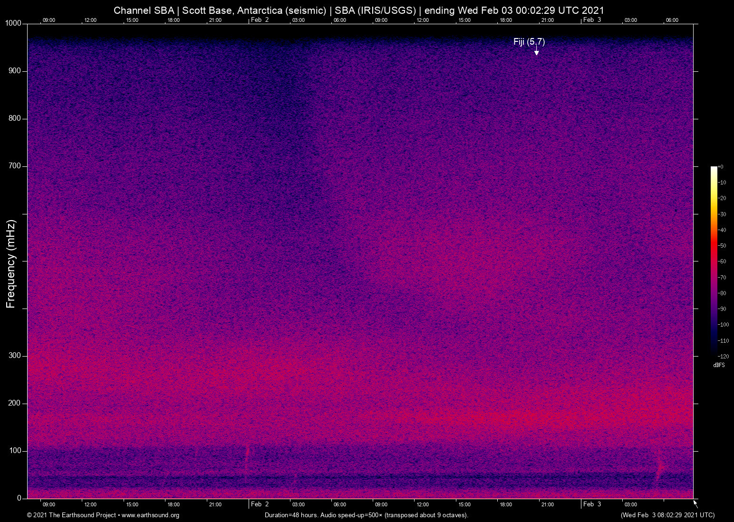Click the Fiji (5.7) earthquake annotation label
The image size is (734, 522).
529,42
